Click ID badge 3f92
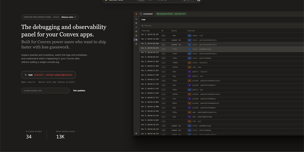This screenshot has width=304, height=152. (x=164, y=40)
